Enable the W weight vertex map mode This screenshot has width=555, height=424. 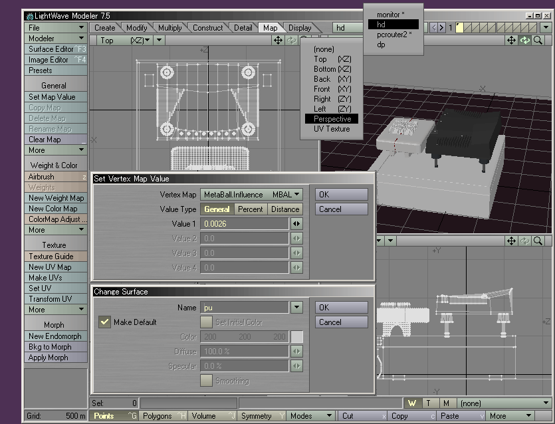(413, 403)
